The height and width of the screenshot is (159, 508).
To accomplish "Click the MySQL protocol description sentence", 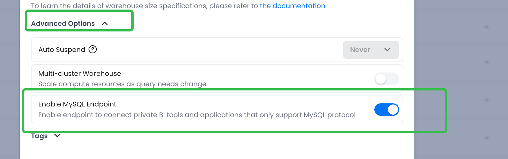I will click(x=197, y=115).
